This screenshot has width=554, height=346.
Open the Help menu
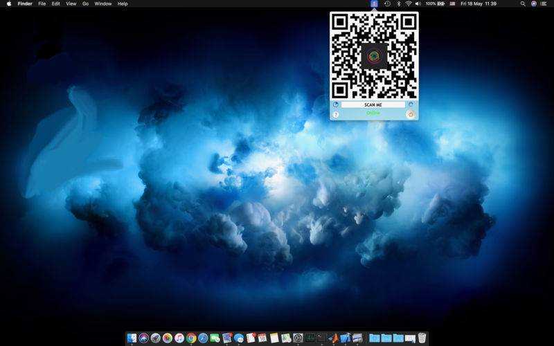[x=123, y=3]
